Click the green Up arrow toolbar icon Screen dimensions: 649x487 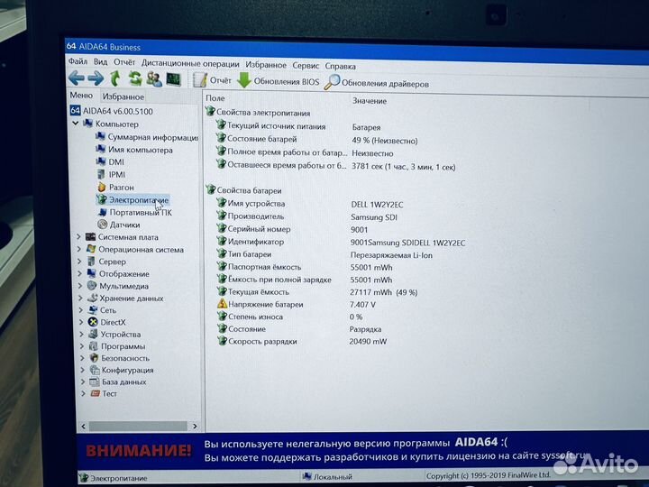click(x=115, y=78)
